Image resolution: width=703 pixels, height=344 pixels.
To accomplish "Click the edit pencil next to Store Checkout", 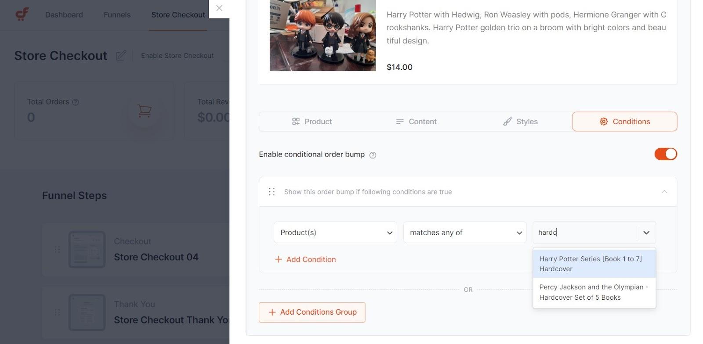I will (x=121, y=56).
